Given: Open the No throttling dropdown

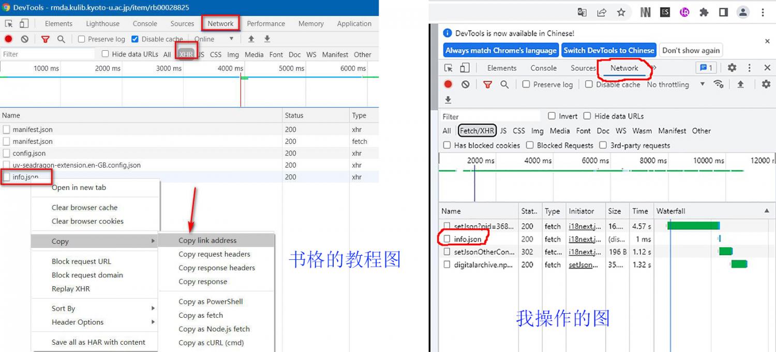Looking at the screenshot, I should (676, 84).
